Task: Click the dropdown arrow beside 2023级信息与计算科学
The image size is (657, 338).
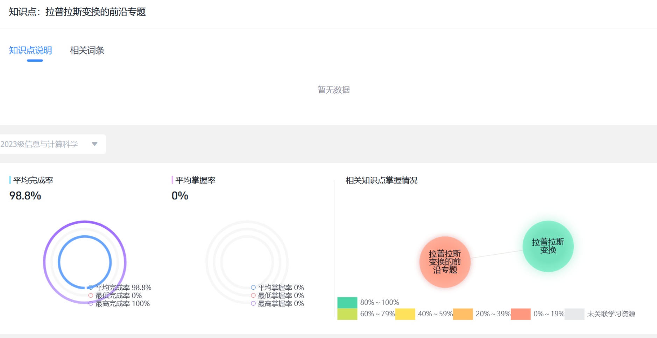Action: click(x=94, y=144)
